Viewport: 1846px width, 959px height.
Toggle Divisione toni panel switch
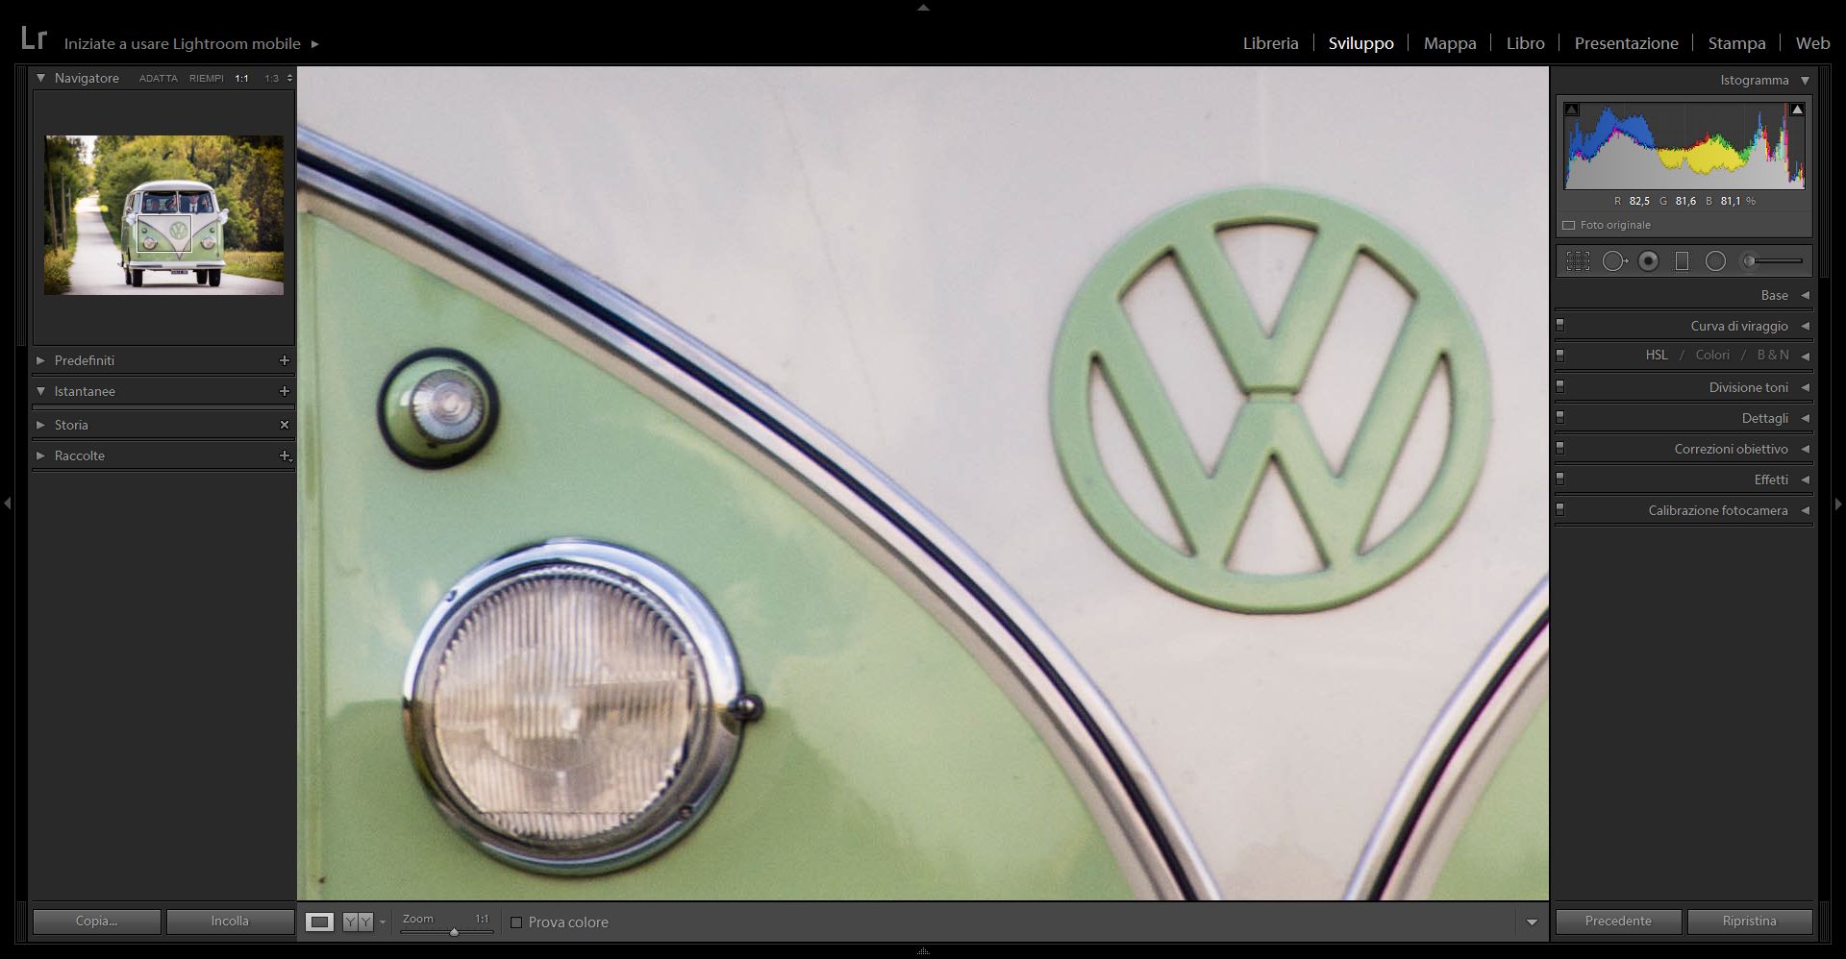click(1559, 387)
